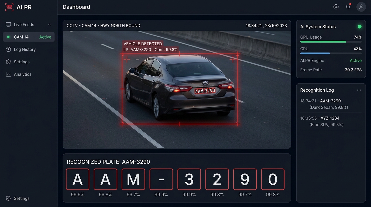Open settings gear in top bar
The height and width of the screenshot is (207, 371).
coord(336,7)
